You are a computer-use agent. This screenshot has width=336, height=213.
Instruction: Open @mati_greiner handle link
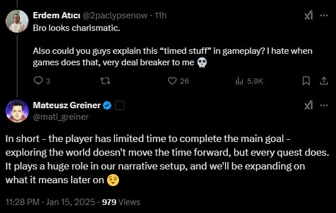pyautogui.click(x=61, y=117)
